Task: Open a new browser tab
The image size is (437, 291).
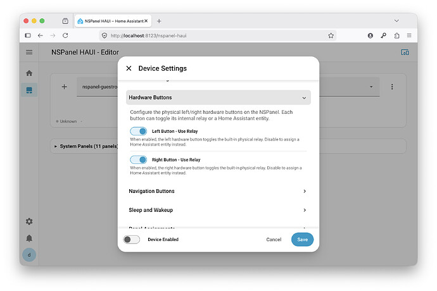Action: click(x=159, y=21)
